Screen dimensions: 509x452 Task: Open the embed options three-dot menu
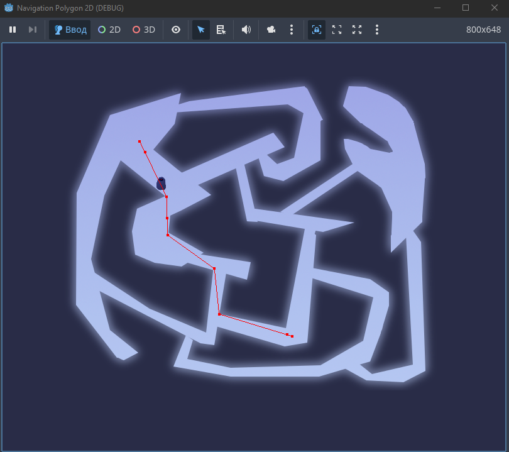tap(377, 30)
